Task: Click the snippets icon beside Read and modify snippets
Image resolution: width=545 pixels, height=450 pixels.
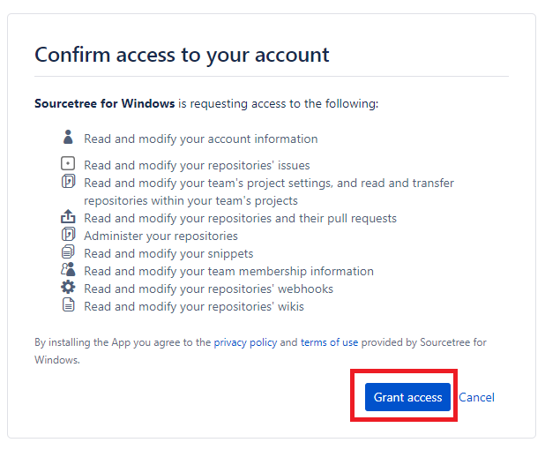Action: point(68,251)
